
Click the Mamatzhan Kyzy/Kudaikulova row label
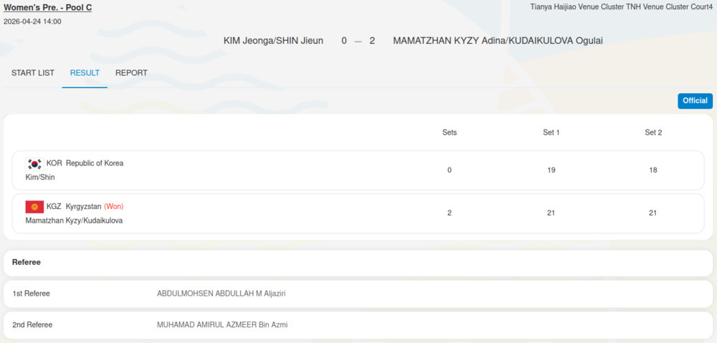tap(74, 221)
